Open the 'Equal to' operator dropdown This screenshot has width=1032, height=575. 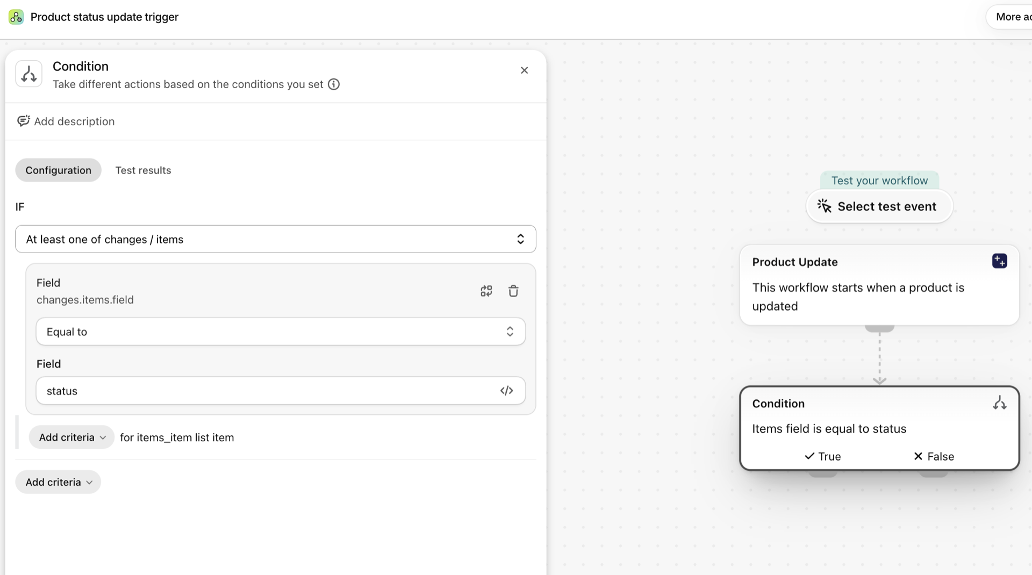[x=281, y=332]
